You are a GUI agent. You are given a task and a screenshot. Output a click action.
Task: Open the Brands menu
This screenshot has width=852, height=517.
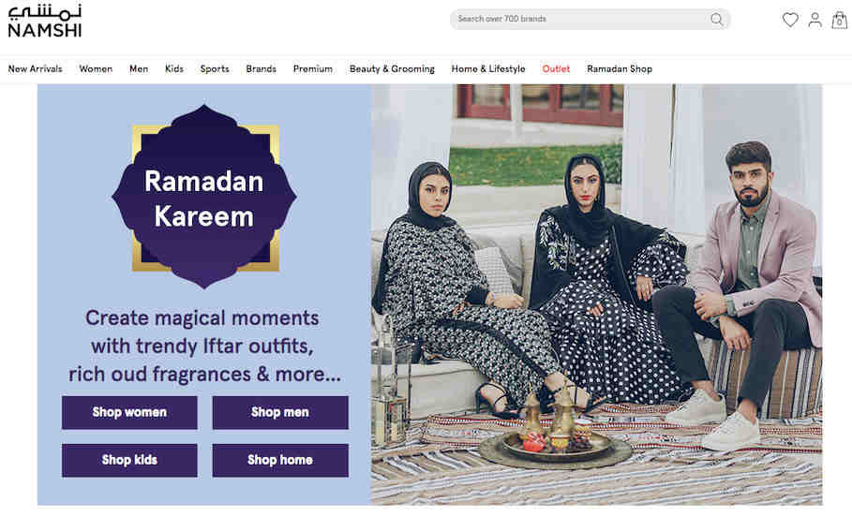pyautogui.click(x=261, y=69)
